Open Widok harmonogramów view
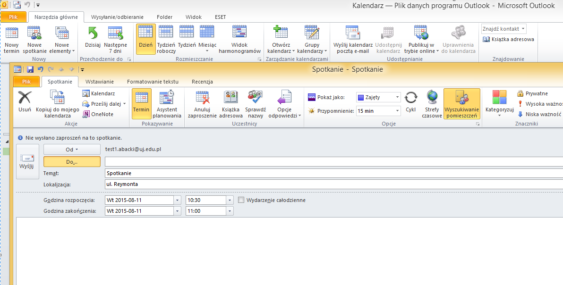This screenshot has height=285, width=563. click(239, 40)
